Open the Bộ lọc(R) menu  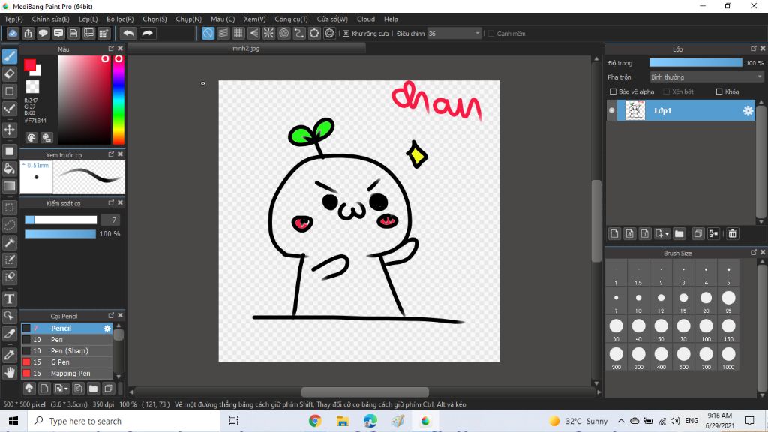[120, 19]
